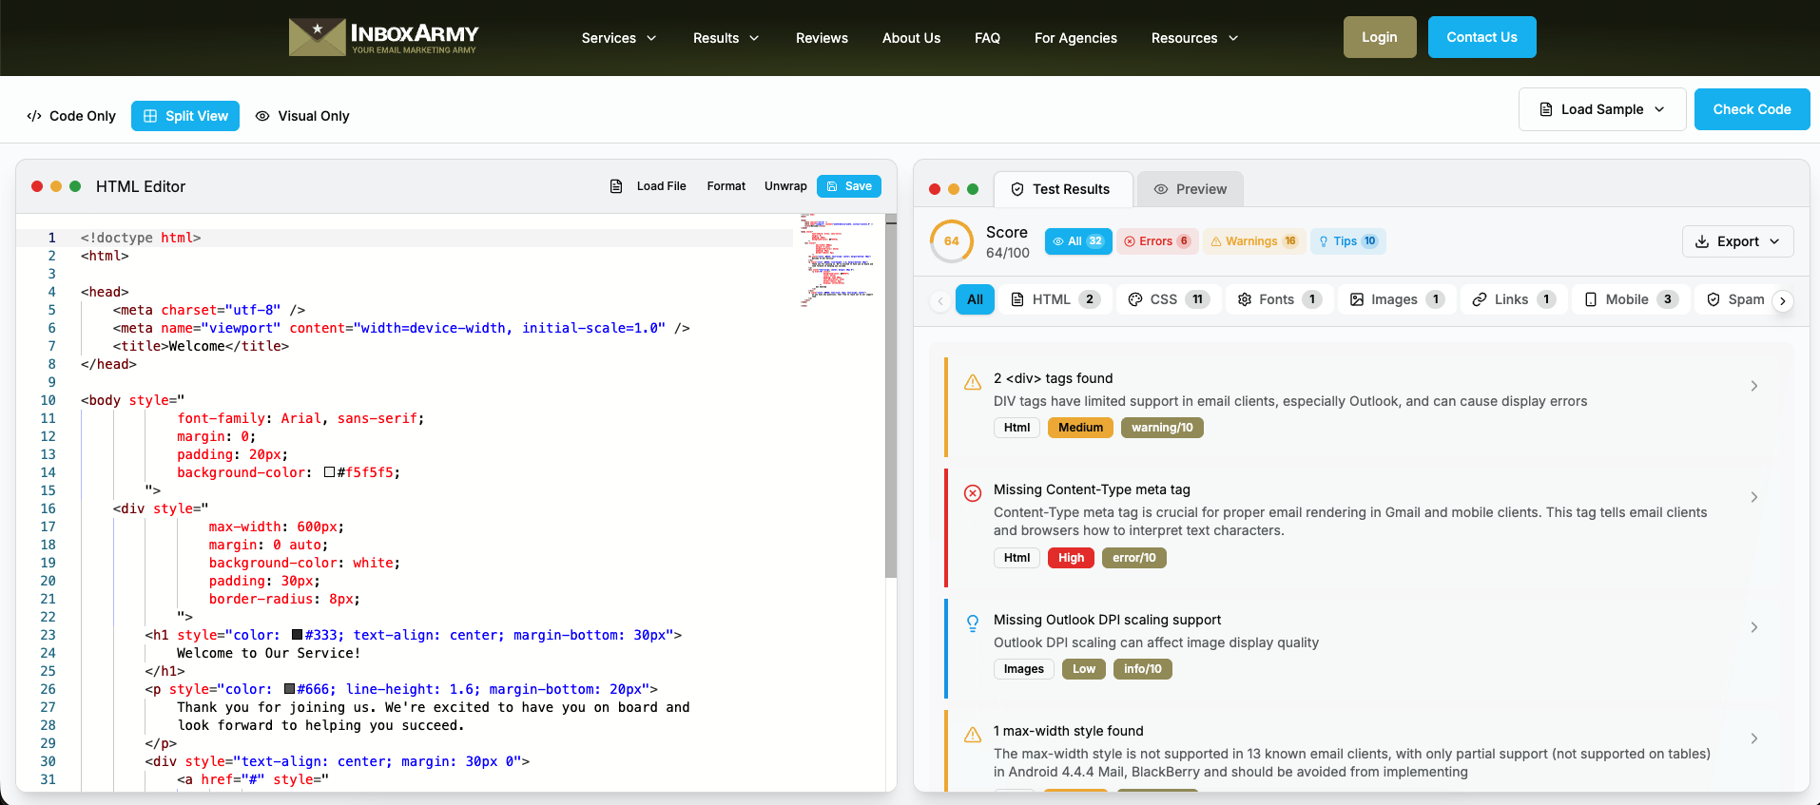Click the code minimap overview
This screenshot has height=805, width=1820.
(x=837, y=259)
